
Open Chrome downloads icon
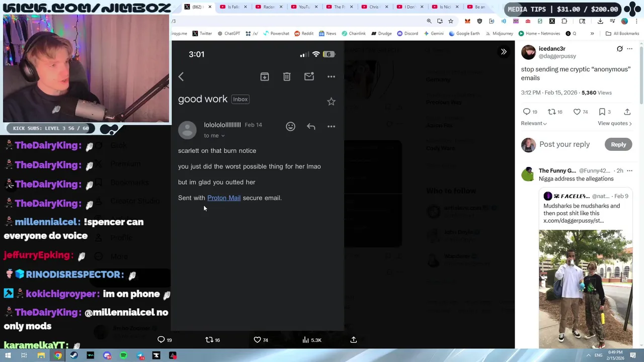coord(600,21)
